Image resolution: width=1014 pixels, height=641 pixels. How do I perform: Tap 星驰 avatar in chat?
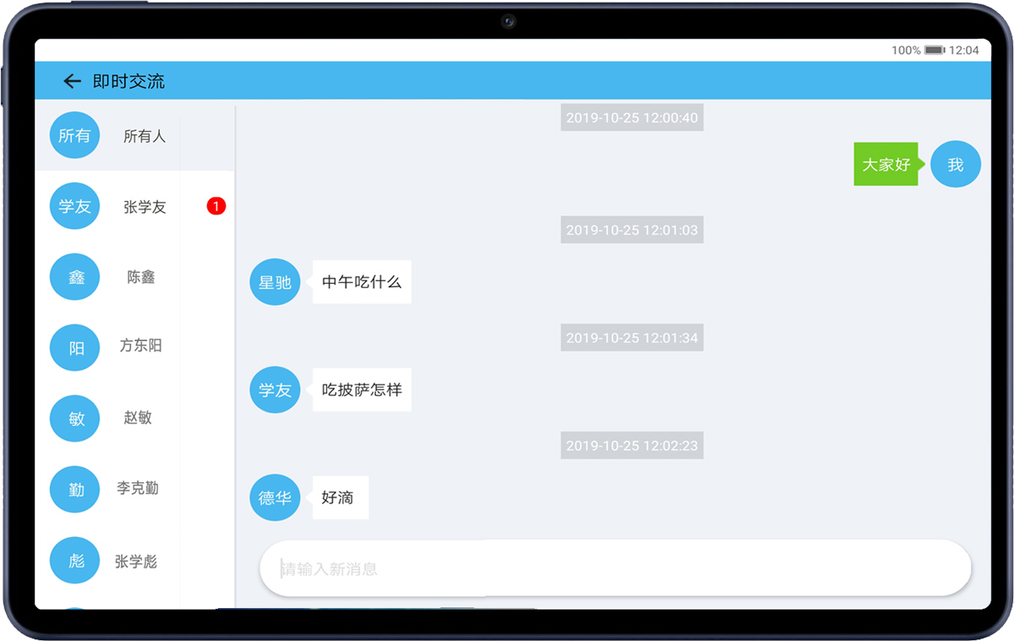coord(275,282)
